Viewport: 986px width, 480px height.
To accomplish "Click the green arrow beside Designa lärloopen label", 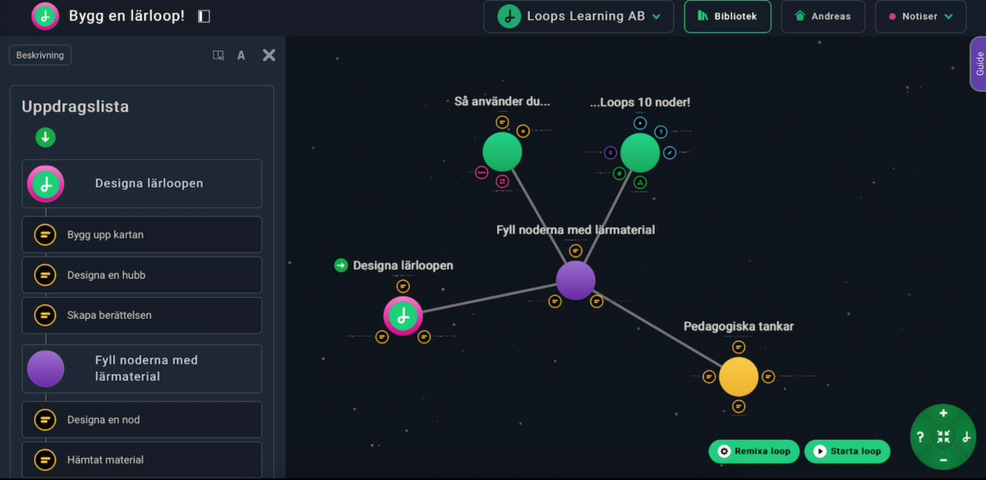I will [x=341, y=265].
